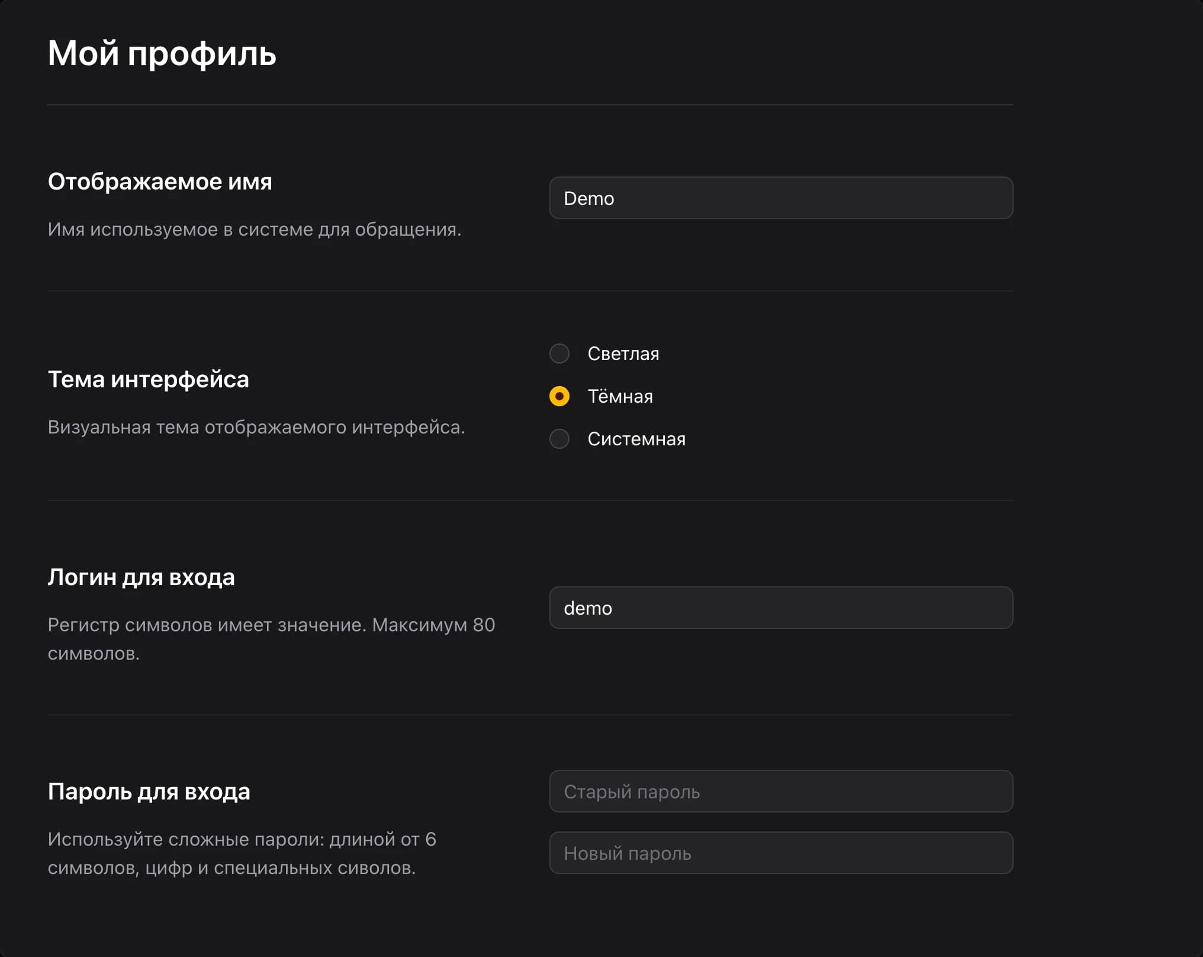Click the Мой профиль page heading
This screenshot has height=957, width=1203.
tap(162, 54)
